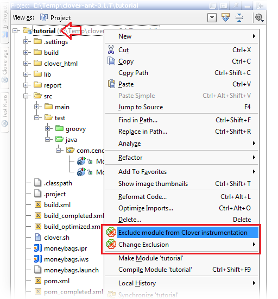The image size is (278, 299).
Task: Collapse the java folder node
Action: pos(48,139)
